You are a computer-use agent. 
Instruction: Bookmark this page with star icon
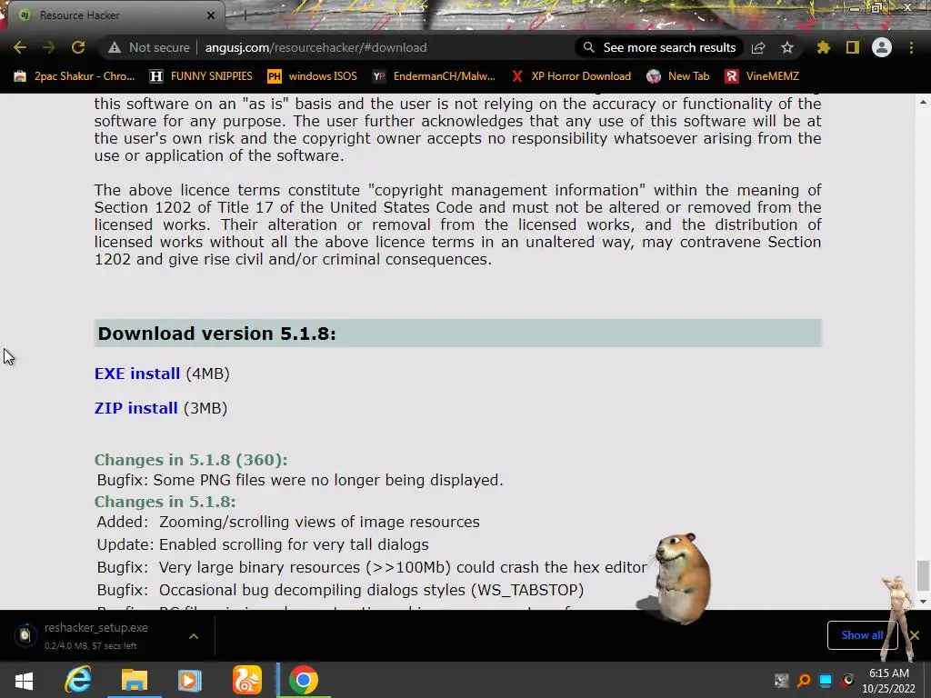787,47
